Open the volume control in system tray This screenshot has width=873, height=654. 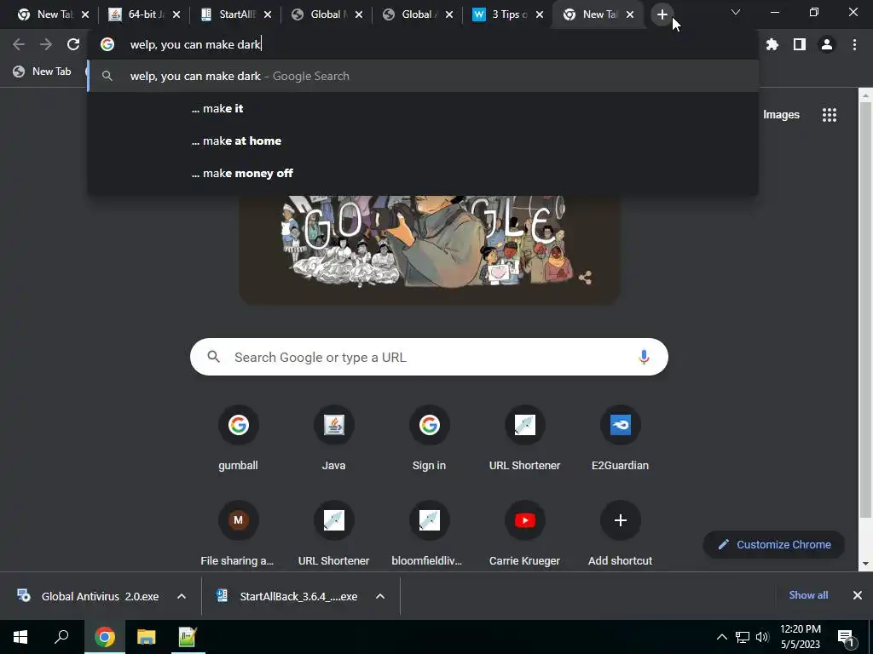[762, 637]
